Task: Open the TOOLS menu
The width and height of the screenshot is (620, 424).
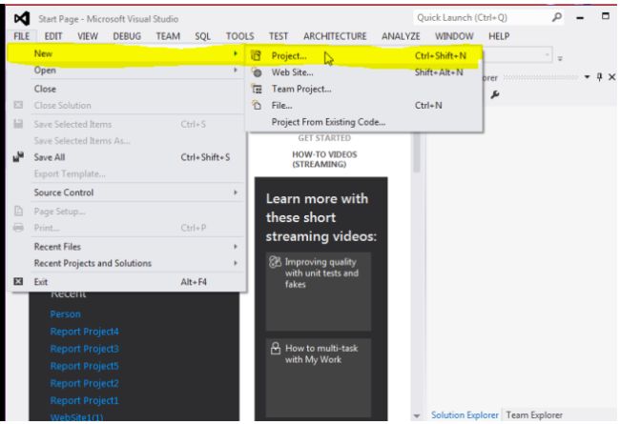Action: tap(240, 36)
